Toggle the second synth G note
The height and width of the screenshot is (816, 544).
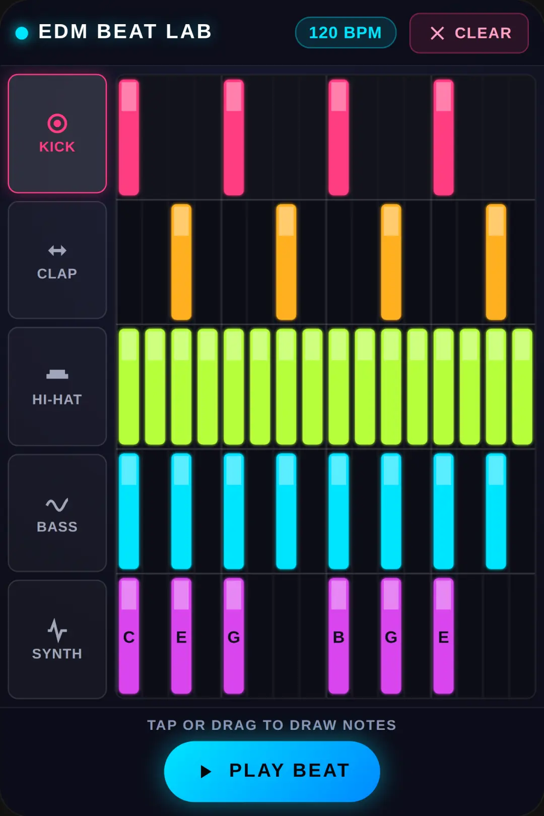click(391, 636)
